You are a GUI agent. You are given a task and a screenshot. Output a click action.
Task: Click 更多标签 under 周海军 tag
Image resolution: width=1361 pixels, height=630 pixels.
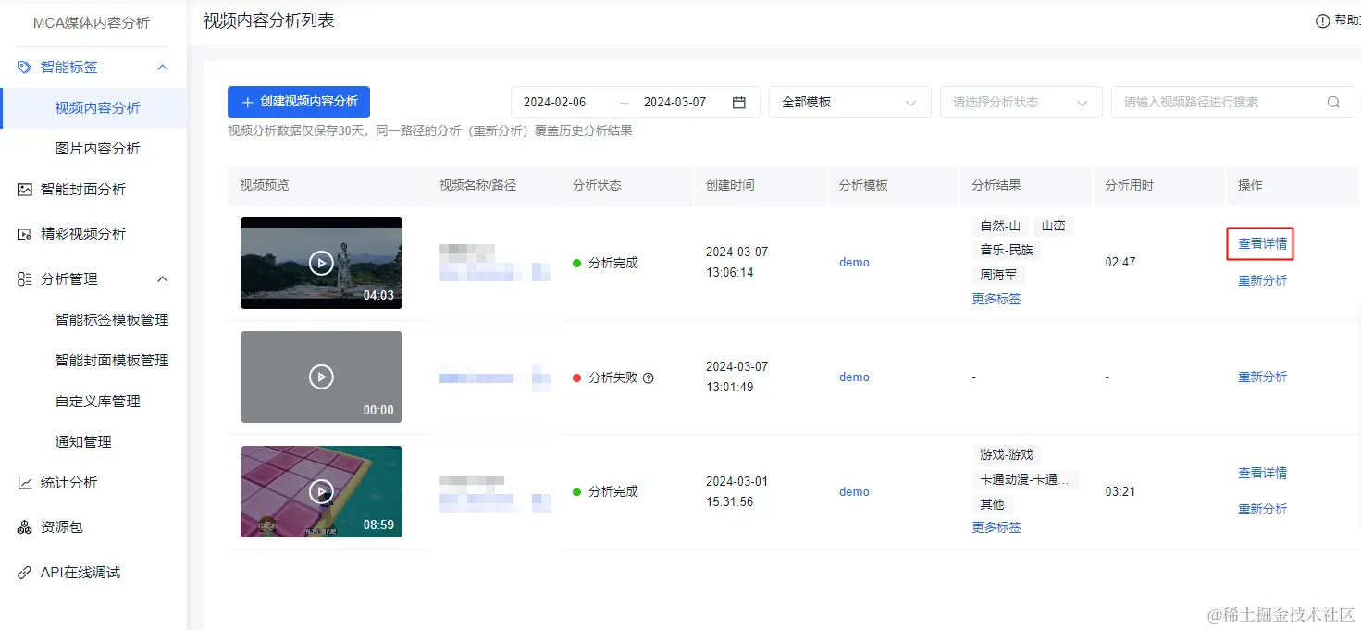(996, 300)
